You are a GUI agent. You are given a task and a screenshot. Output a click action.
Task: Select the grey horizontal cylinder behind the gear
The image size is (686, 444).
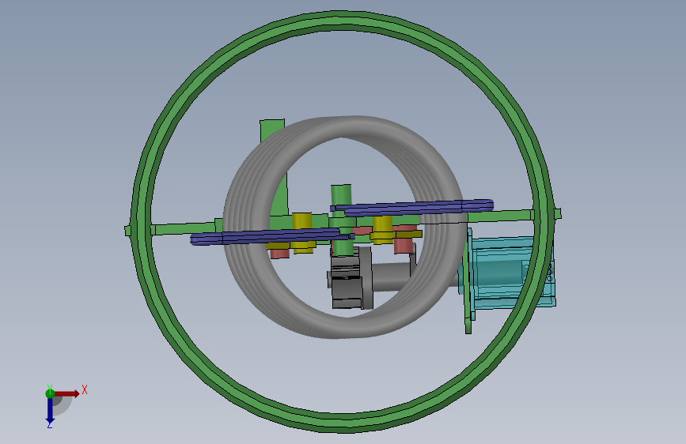(391, 277)
